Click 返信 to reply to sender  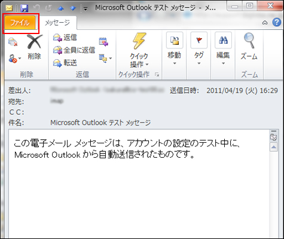tap(65, 38)
